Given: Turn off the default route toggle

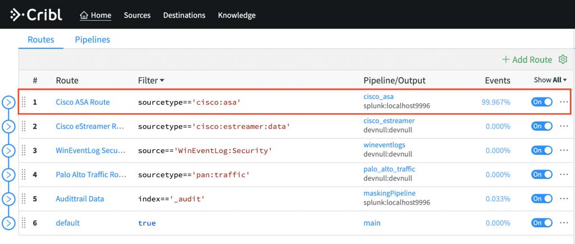Looking at the screenshot, I should 542,223.
